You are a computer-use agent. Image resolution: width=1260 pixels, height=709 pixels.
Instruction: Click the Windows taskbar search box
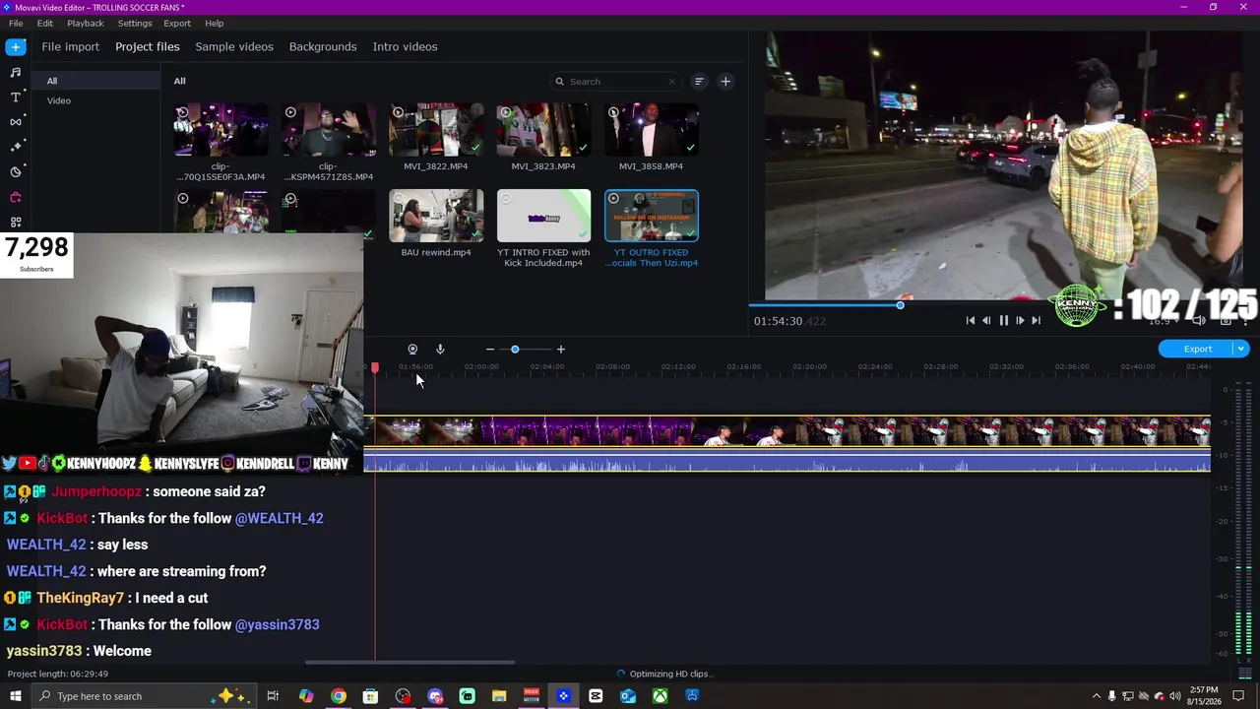click(145, 696)
